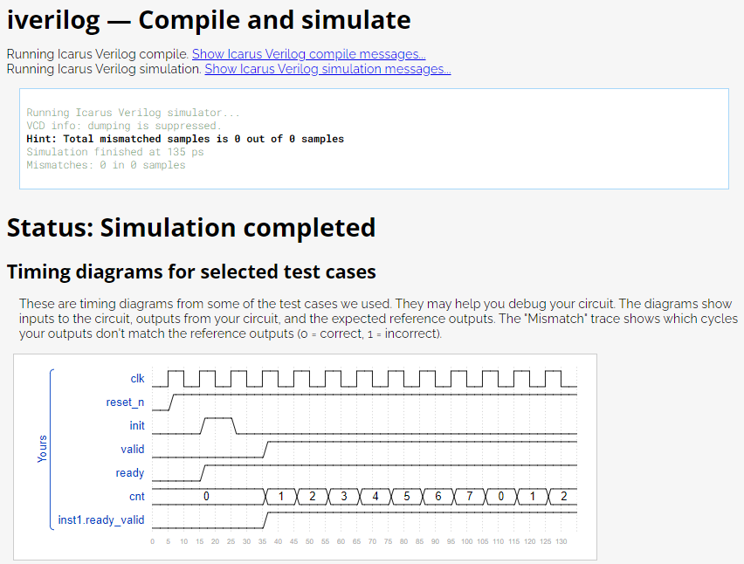
Task: Click cnt value '6' in waveform
Action: click(438, 497)
